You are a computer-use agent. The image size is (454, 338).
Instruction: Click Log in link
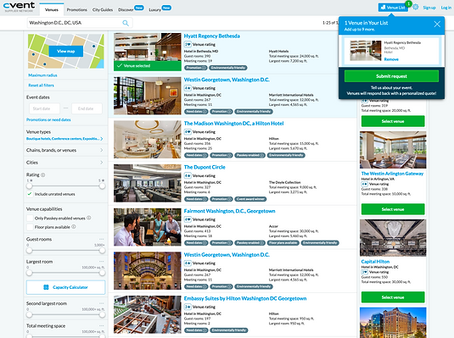446,8
